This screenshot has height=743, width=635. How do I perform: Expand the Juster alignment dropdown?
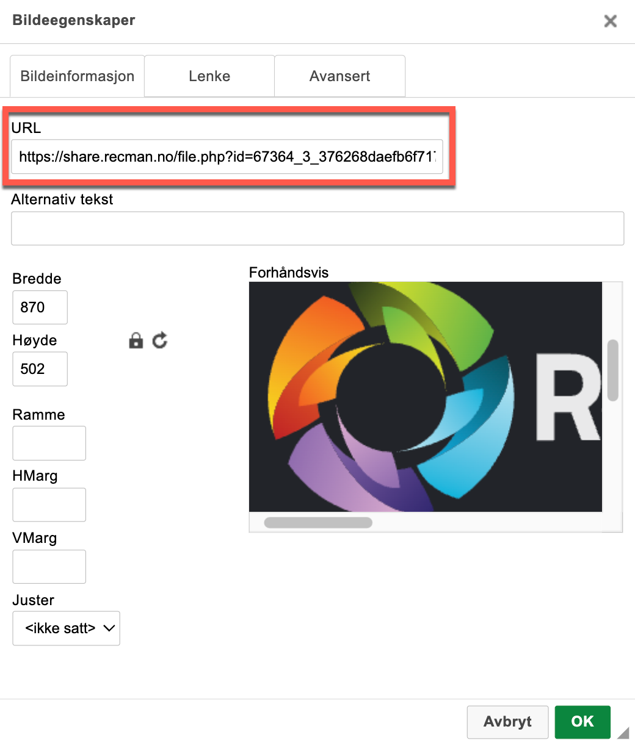click(x=66, y=628)
